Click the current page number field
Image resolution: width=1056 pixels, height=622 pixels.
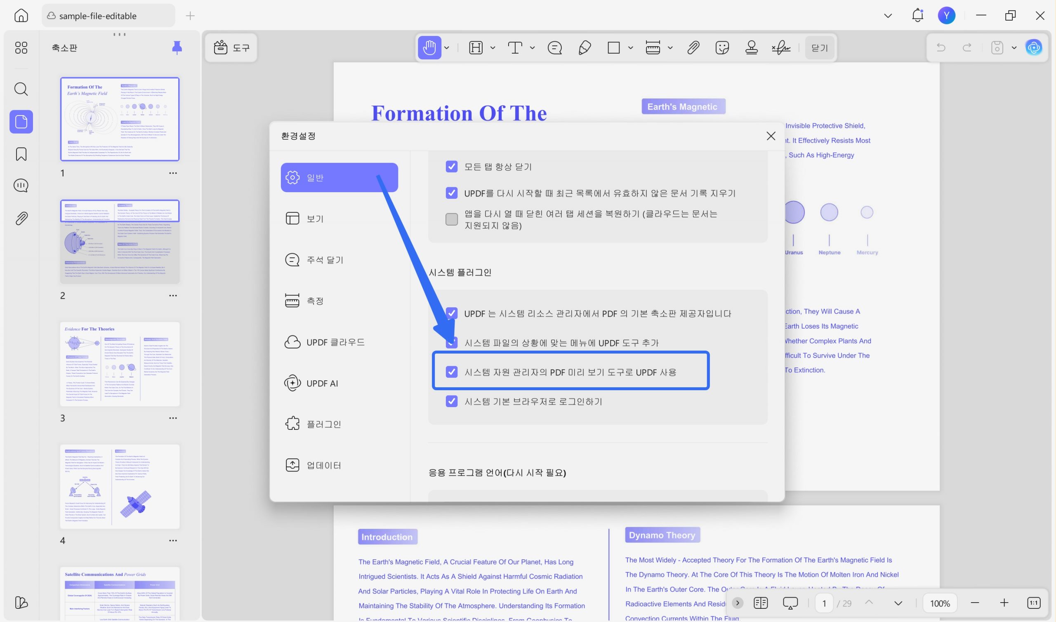[824, 603]
